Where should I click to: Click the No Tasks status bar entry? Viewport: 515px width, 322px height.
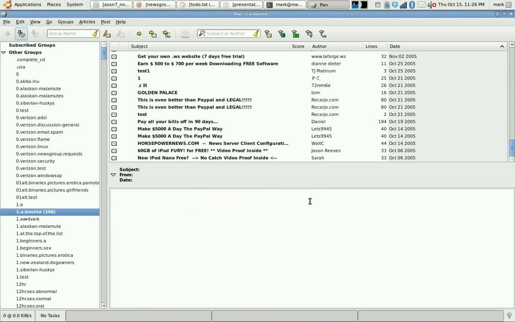[x=50, y=315]
